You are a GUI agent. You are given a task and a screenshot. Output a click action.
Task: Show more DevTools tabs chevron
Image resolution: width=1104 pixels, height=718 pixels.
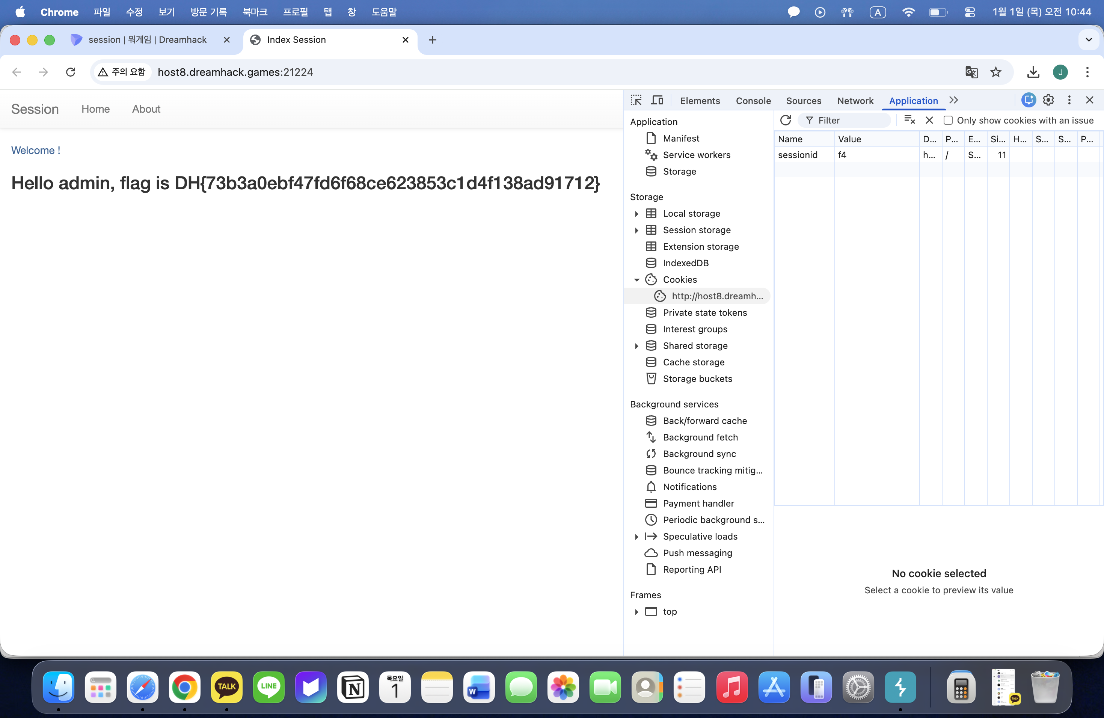pos(954,100)
